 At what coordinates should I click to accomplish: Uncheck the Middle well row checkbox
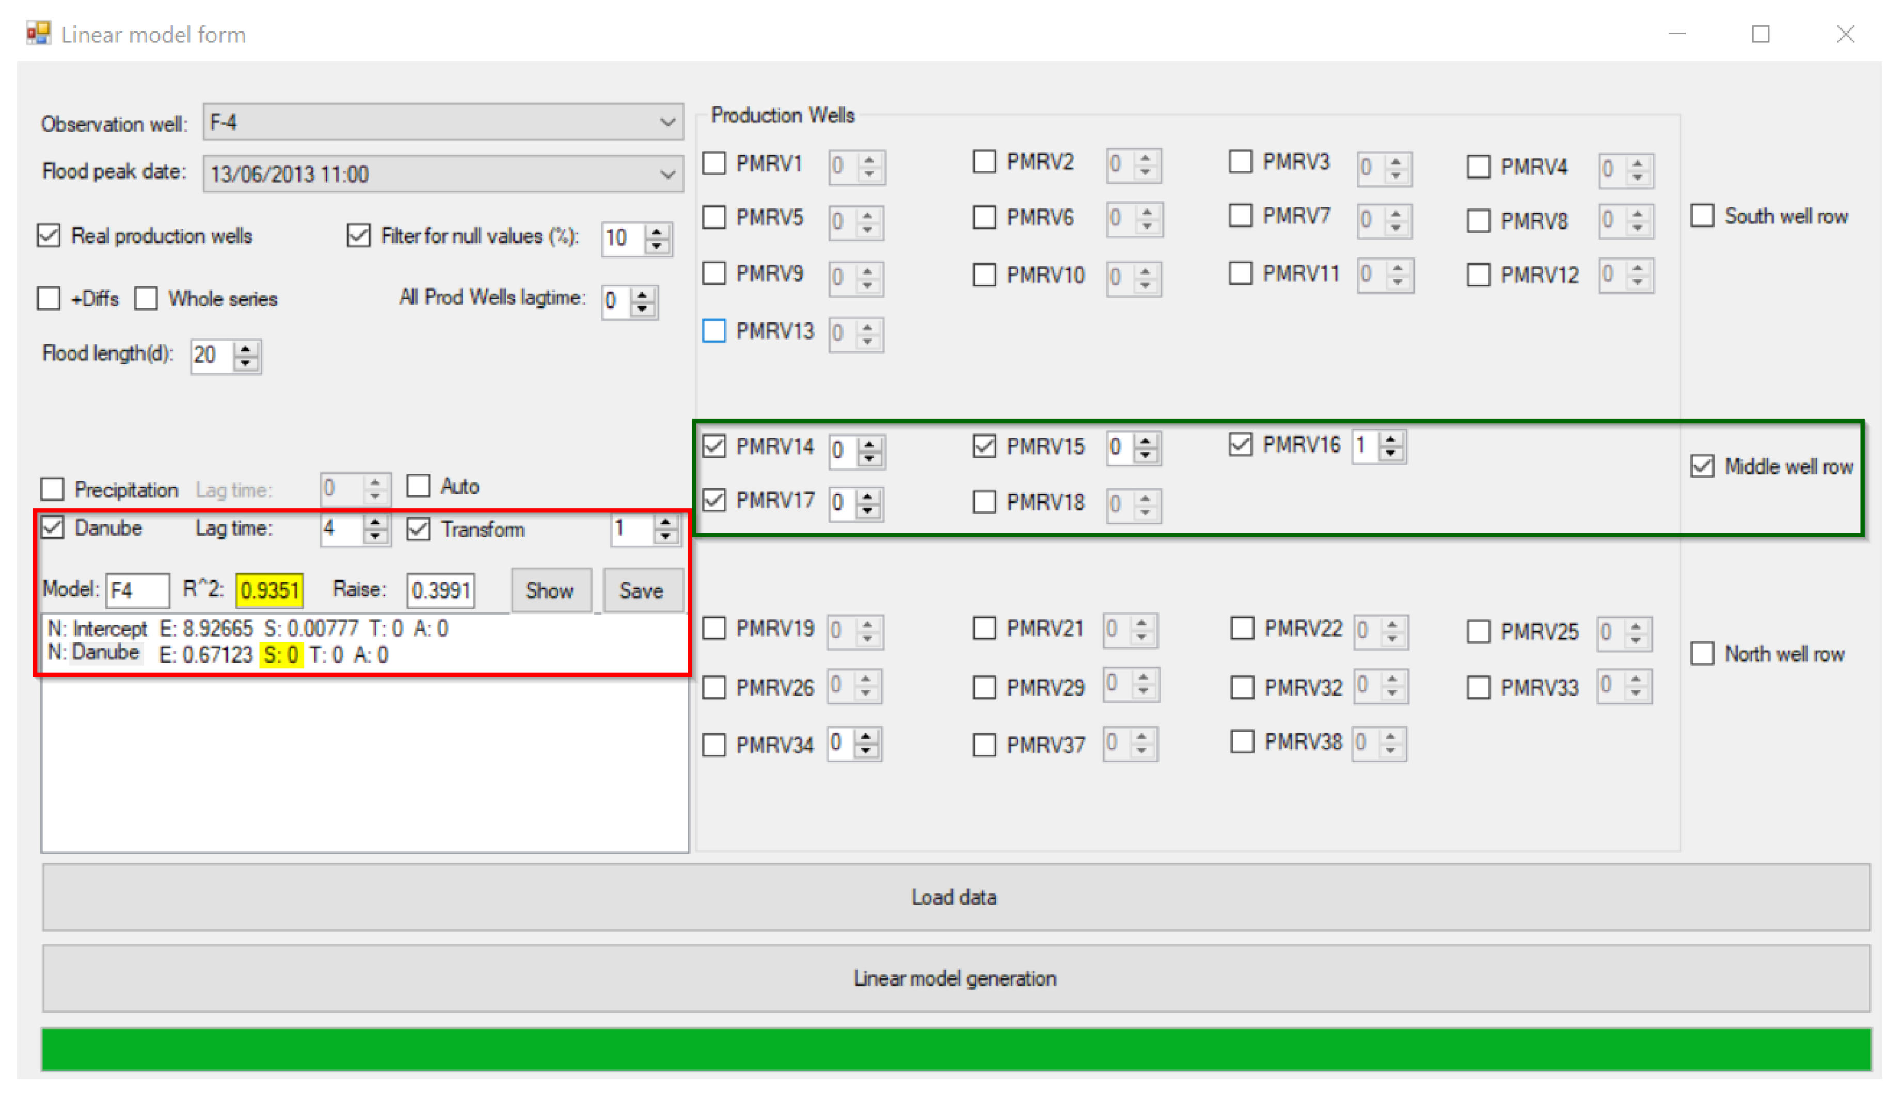click(x=1702, y=466)
